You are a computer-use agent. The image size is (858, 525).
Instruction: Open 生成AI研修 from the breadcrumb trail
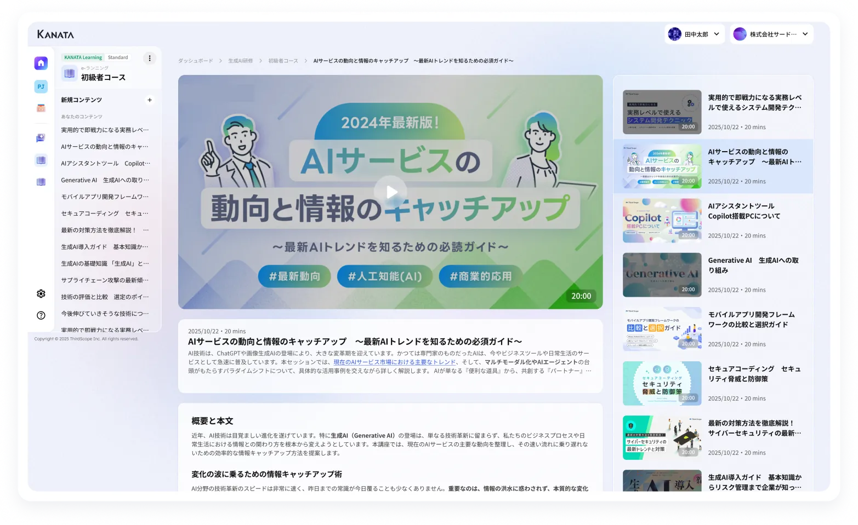pos(239,60)
